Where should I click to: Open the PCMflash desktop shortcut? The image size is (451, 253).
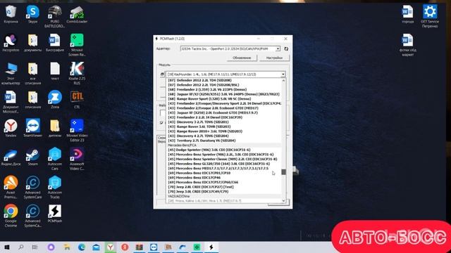[x=55, y=214]
